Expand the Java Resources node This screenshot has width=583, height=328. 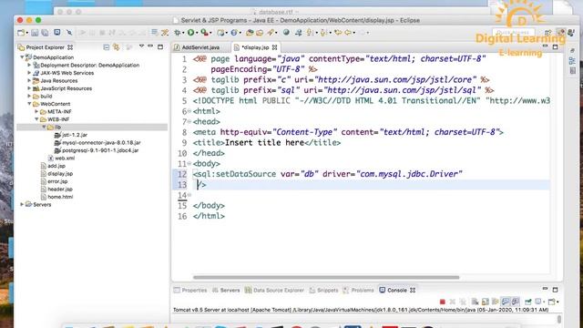click(x=29, y=81)
